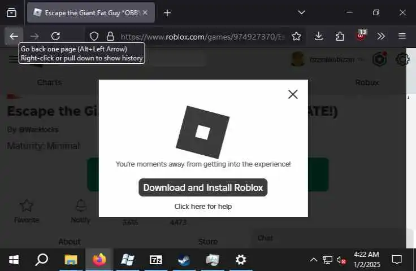Image resolution: width=416 pixels, height=271 pixels.
Task: Open the @Wacklocks creator link
Action: [x=38, y=129]
